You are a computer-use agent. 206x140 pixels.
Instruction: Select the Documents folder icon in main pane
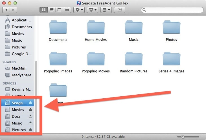(58, 27)
